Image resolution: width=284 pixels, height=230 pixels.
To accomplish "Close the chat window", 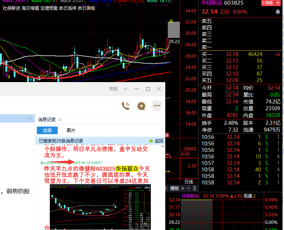I will pos(159,89).
